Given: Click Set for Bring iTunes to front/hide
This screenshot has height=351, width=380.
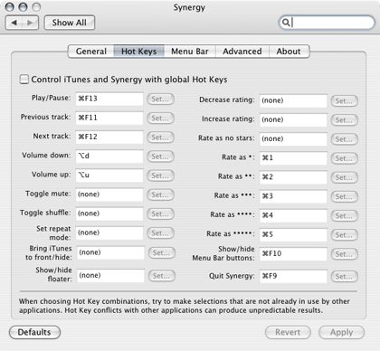Looking at the screenshot, I should click(161, 252).
